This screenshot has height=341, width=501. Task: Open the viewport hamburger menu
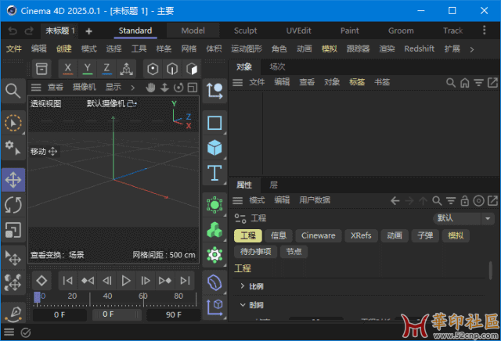click(x=36, y=88)
